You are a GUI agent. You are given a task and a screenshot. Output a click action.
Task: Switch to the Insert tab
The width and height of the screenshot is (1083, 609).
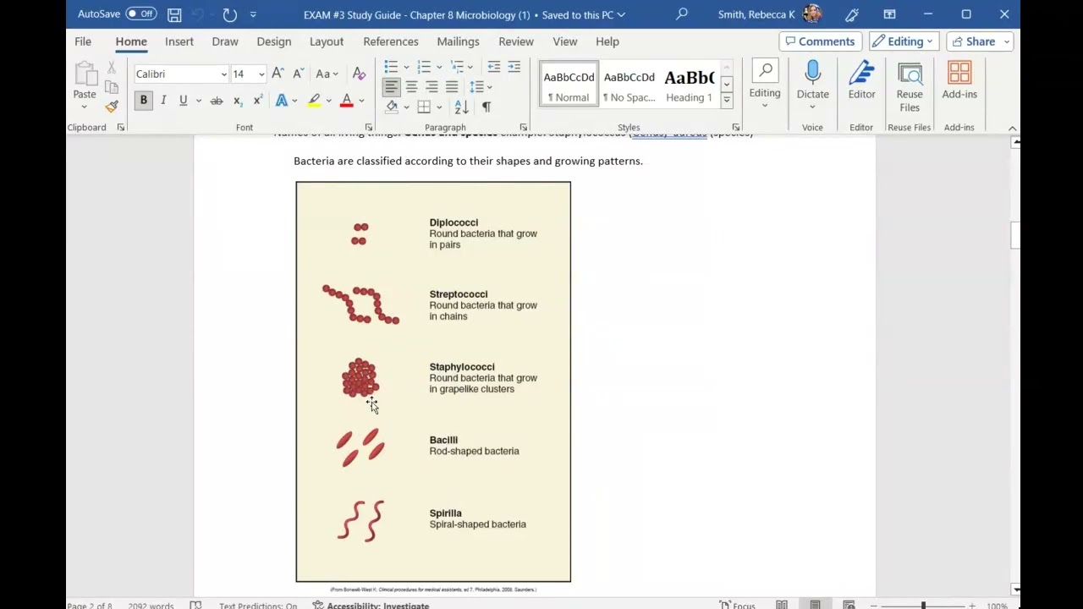click(179, 41)
